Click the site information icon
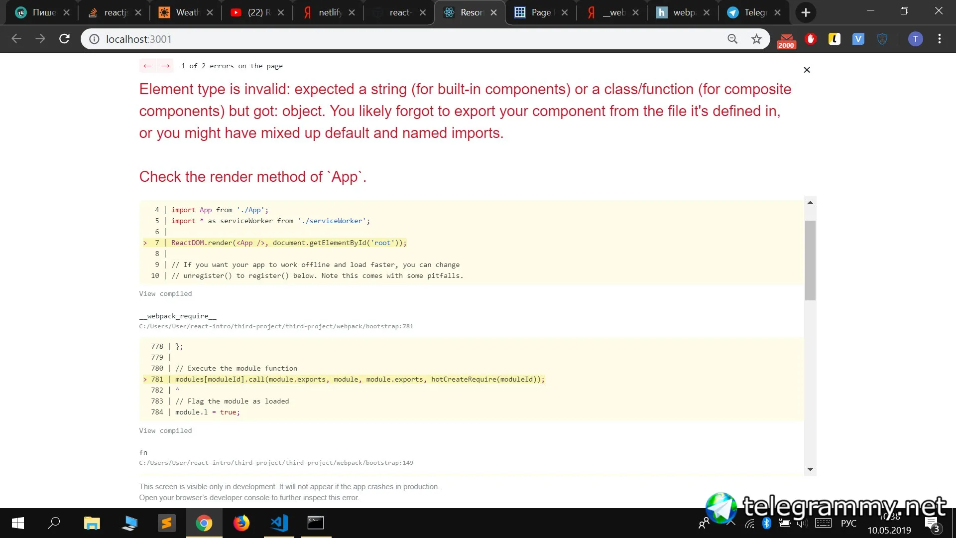The width and height of the screenshot is (956, 538). (x=94, y=39)
